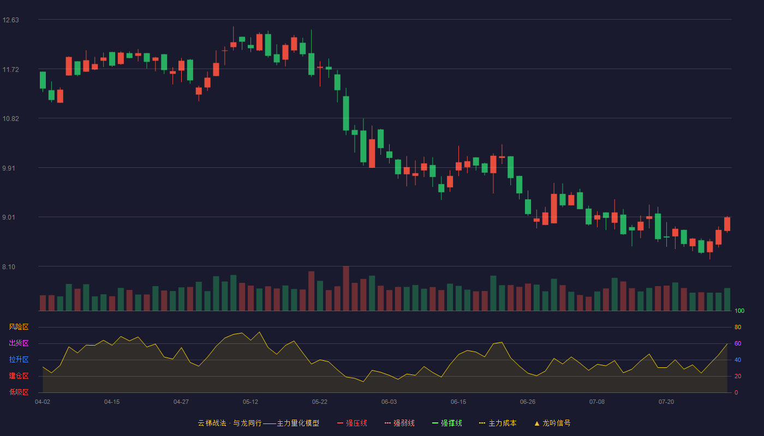Viewport: 764px width, 436px height.
Task: Click the 06-26 date label
Action: coord(528,402)
